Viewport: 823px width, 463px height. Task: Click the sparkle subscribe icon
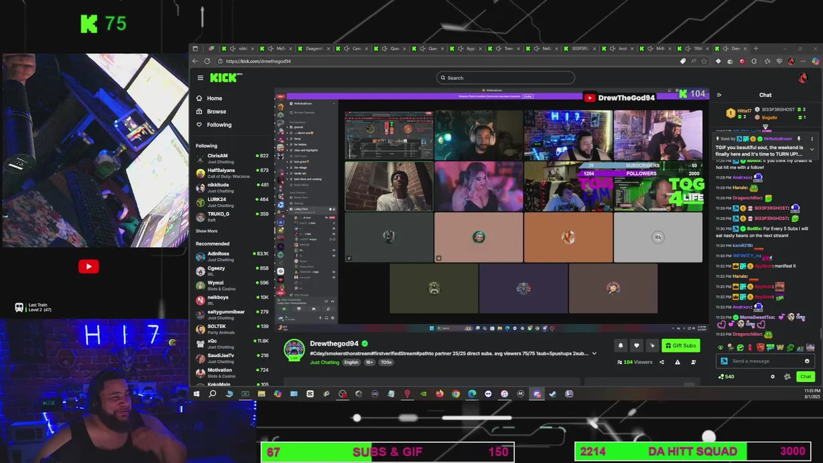click(x=652, y=345)
